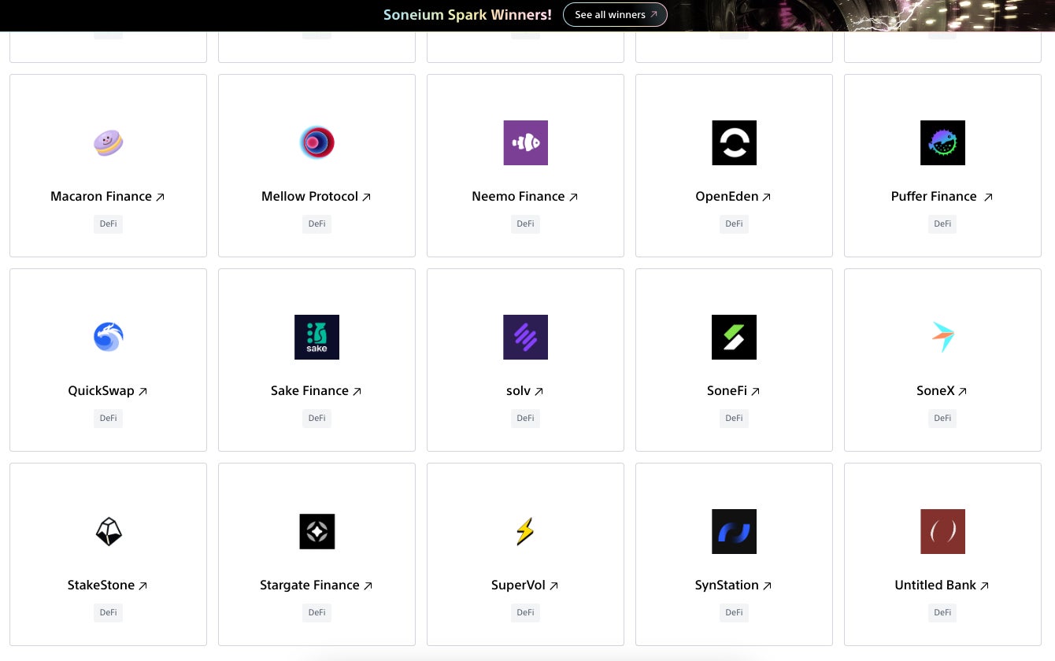Follow the Stargate Finance link
This screenshot has height=661, width=1055.
tap(316, 585)
